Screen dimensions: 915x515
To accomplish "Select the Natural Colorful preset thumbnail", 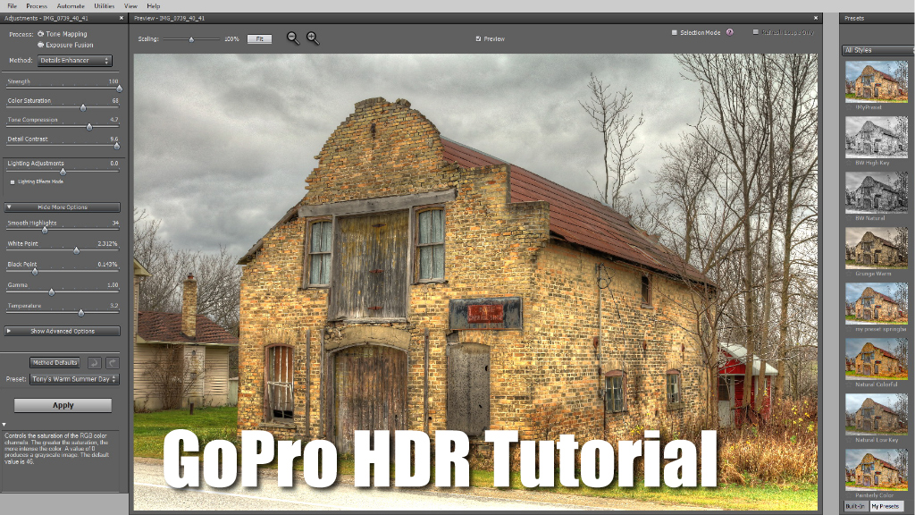I will (x=877, y=359).
